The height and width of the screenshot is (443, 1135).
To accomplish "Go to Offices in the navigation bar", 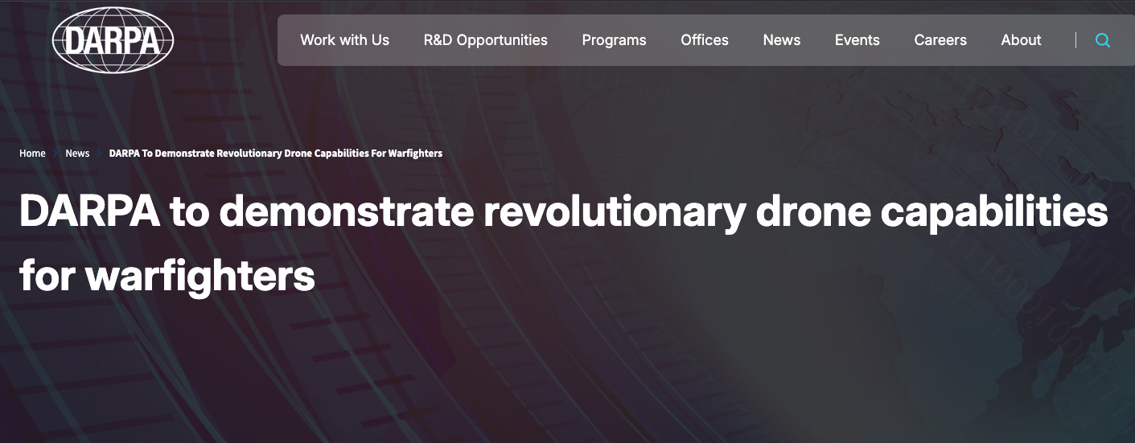I will click(705, 40).
